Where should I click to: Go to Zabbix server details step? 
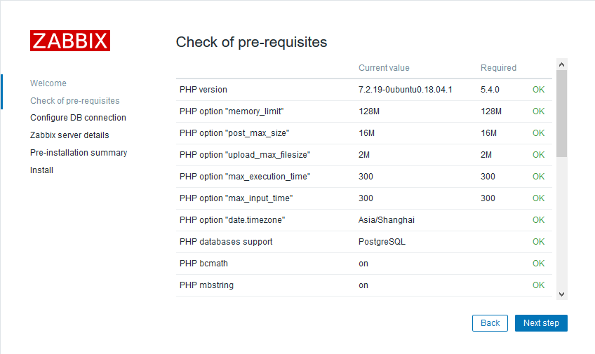click(x=69, y=135)
